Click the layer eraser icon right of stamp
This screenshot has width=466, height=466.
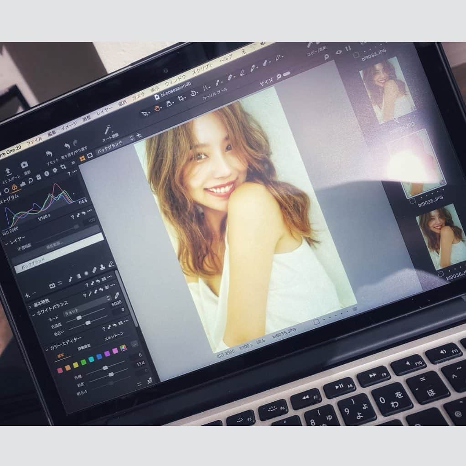pos(111,264)
